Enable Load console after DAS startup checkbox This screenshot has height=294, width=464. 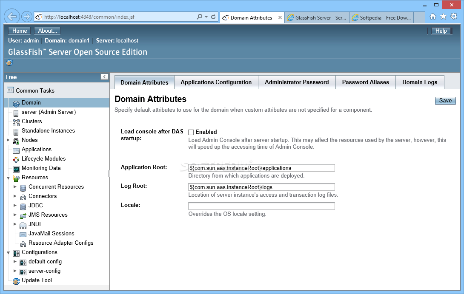tap(191, 132)
